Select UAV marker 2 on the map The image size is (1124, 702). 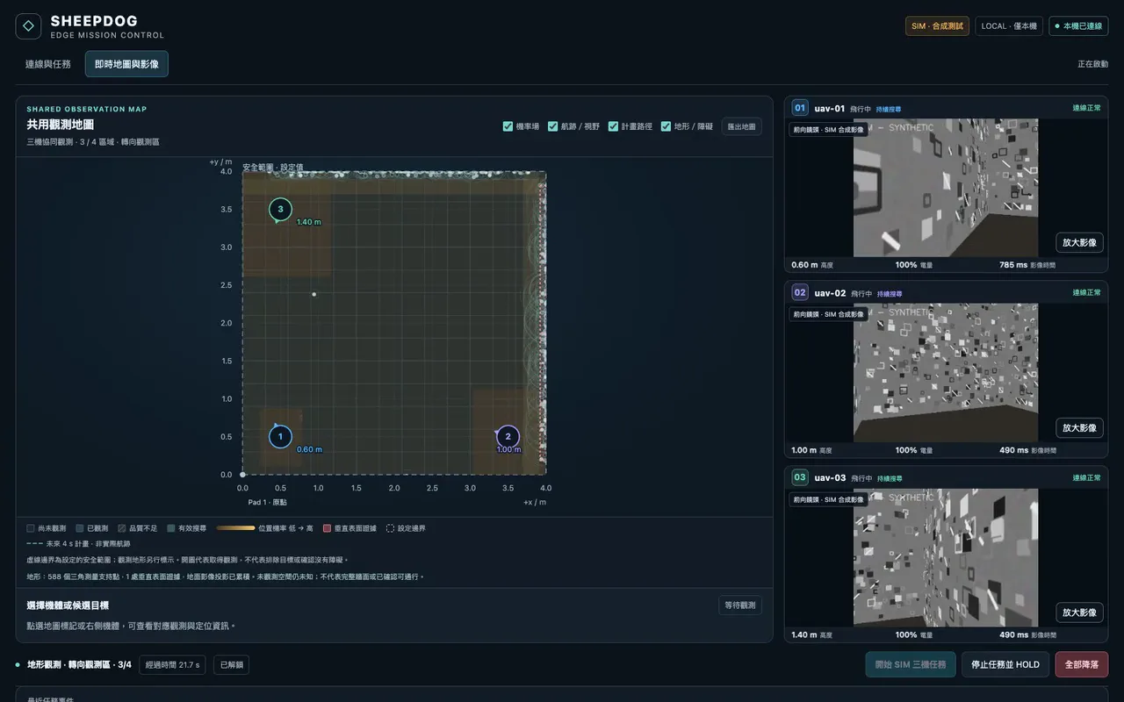[x=508, y=436]
